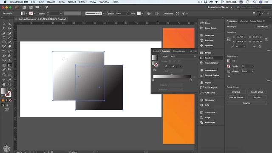The width and height of the screenshot is (272, 153).
Task: Click the Search Adobe Stock field
Action: [x=253, y=7]
